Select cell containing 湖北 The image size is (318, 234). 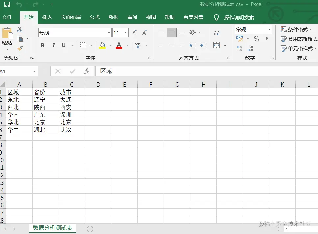pyautogui.click(x=45, y=130)
